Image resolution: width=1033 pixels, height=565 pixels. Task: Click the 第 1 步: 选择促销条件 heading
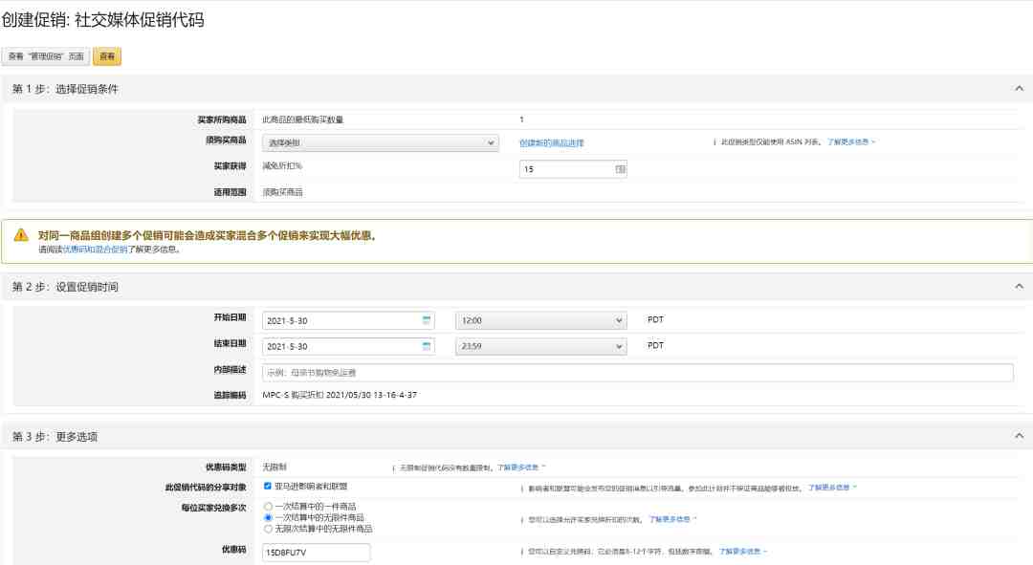[x=65, y=89]
